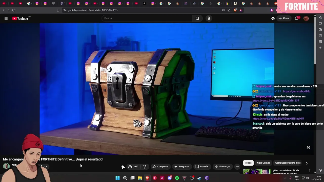Open options menu for the Minecraft PC video
The image size is (324, 182).
pyautogui.click(x=309, y=171)
